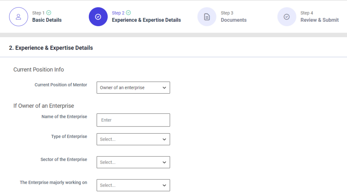Click the green checkmark beside Step 2
Image resolution: width=347 pixels, height=195 pixels.
point(128,13)
